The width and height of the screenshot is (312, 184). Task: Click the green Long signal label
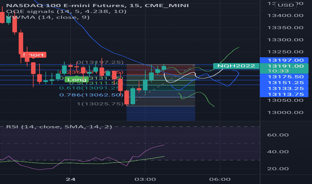[77, 80]
